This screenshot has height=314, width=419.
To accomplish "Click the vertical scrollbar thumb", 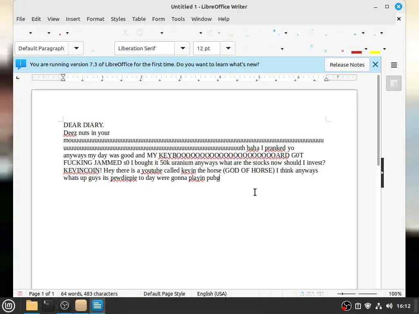I will (x=378, y=120).
